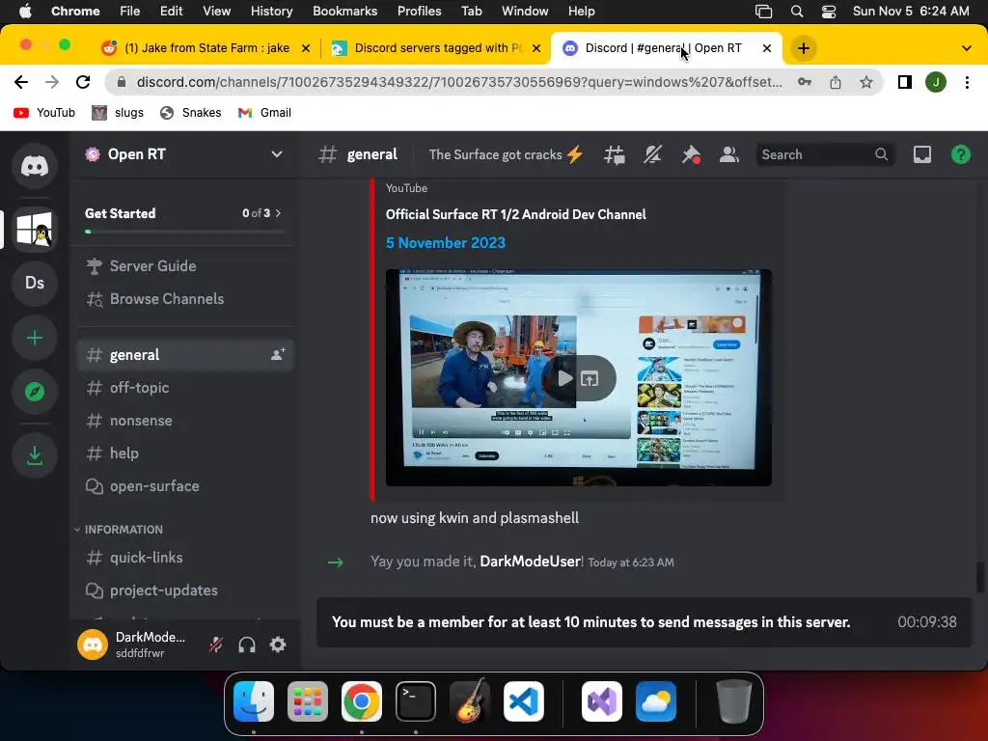Open the Inbox icon
Viewport: 988px width, 741px height.
(x=921, y=154)
